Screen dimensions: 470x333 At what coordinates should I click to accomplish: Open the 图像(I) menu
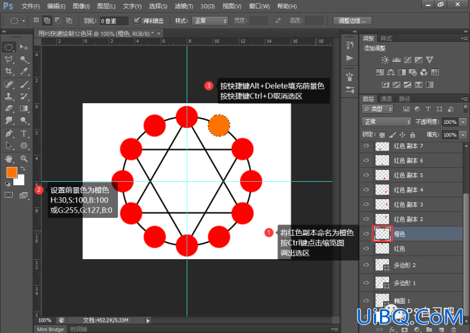pos(81,6)
